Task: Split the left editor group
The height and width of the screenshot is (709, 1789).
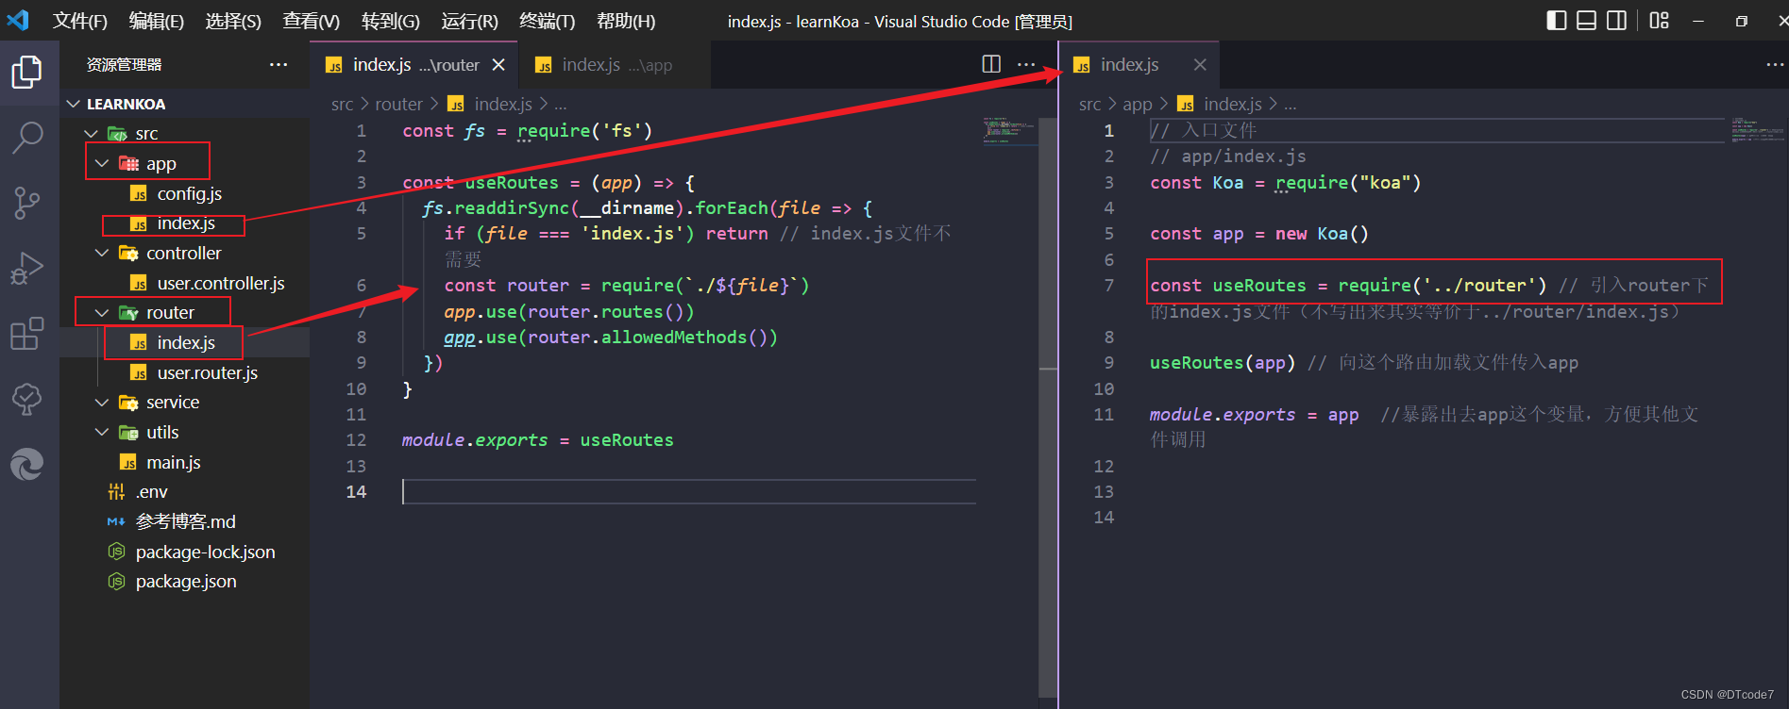Action: (x=991, y=64)
